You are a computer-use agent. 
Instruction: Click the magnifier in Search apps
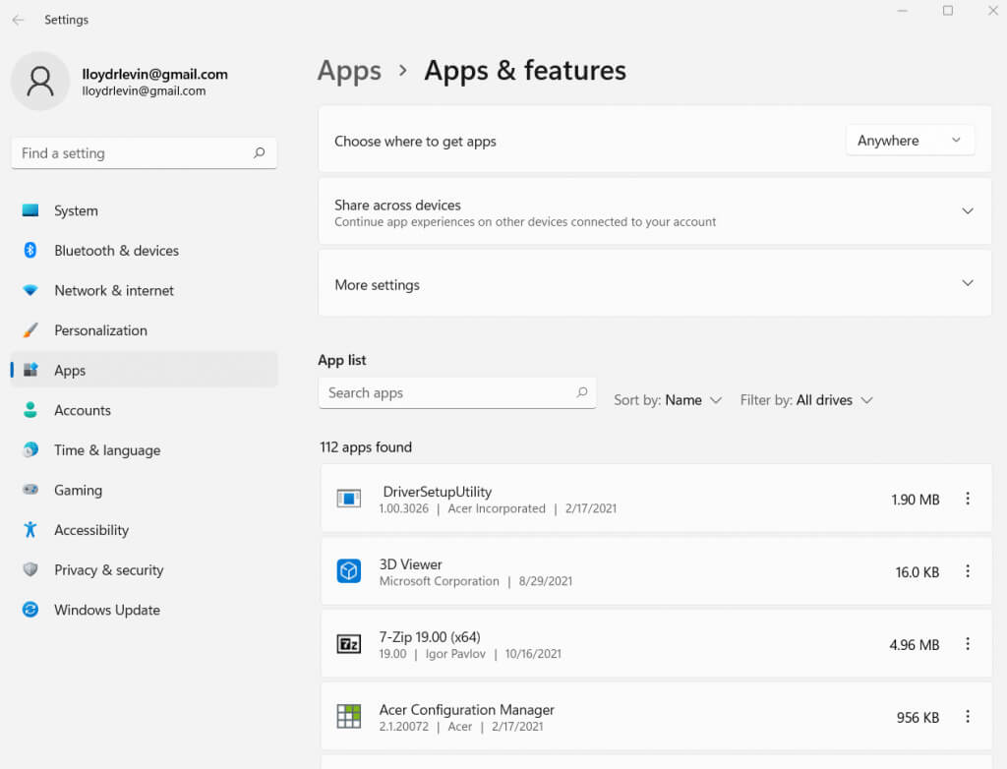point(581,392)
